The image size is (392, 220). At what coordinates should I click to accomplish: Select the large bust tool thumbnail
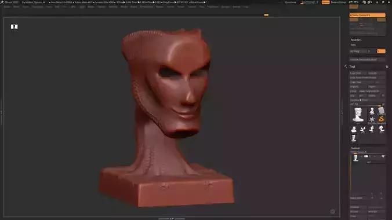coord(358,115)
